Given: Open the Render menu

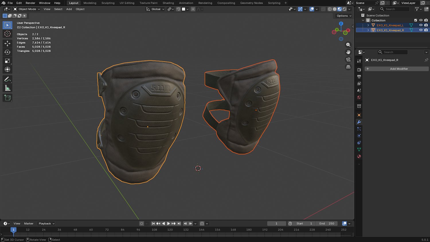Looking at the screenshot, I should click(30, 3).
